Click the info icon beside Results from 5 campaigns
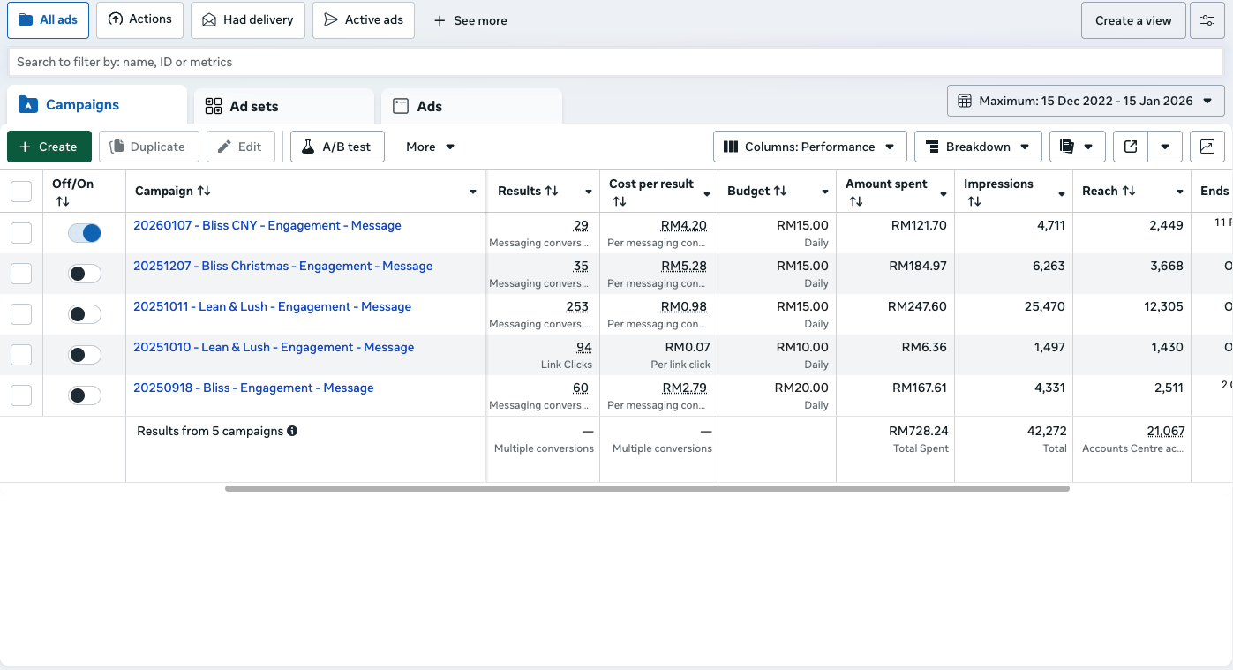1233x670 pixels. pyautogui.click(x=292, y=432)
